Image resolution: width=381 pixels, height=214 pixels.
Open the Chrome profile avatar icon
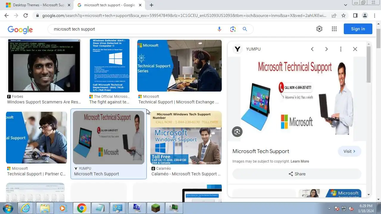pos(365,15)
